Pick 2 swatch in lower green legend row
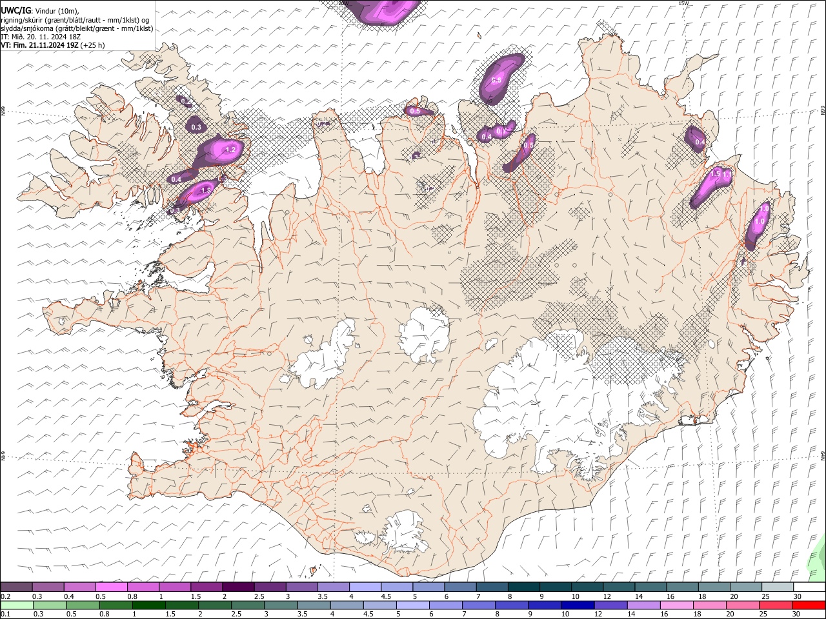This screenshot has height=619, width=826. click(214, 605)
